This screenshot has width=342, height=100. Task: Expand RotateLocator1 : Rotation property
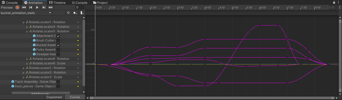[x=24, y=22]
